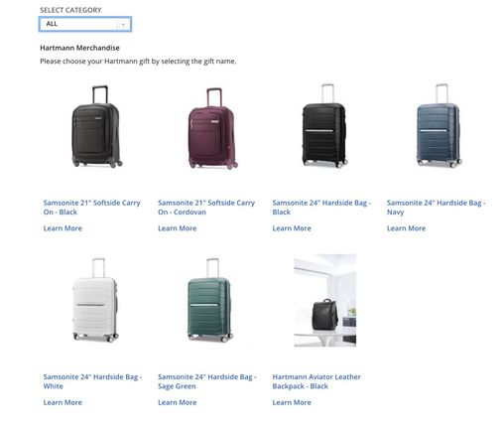The image size is (501, 432).
Task: Open Samsonite 21" Softside Carry On - Black link
Action: click(x=91, y=208)
